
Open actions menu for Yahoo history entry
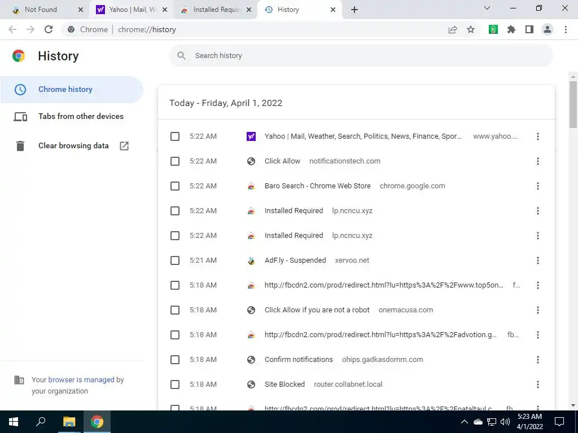coord(538,136)
